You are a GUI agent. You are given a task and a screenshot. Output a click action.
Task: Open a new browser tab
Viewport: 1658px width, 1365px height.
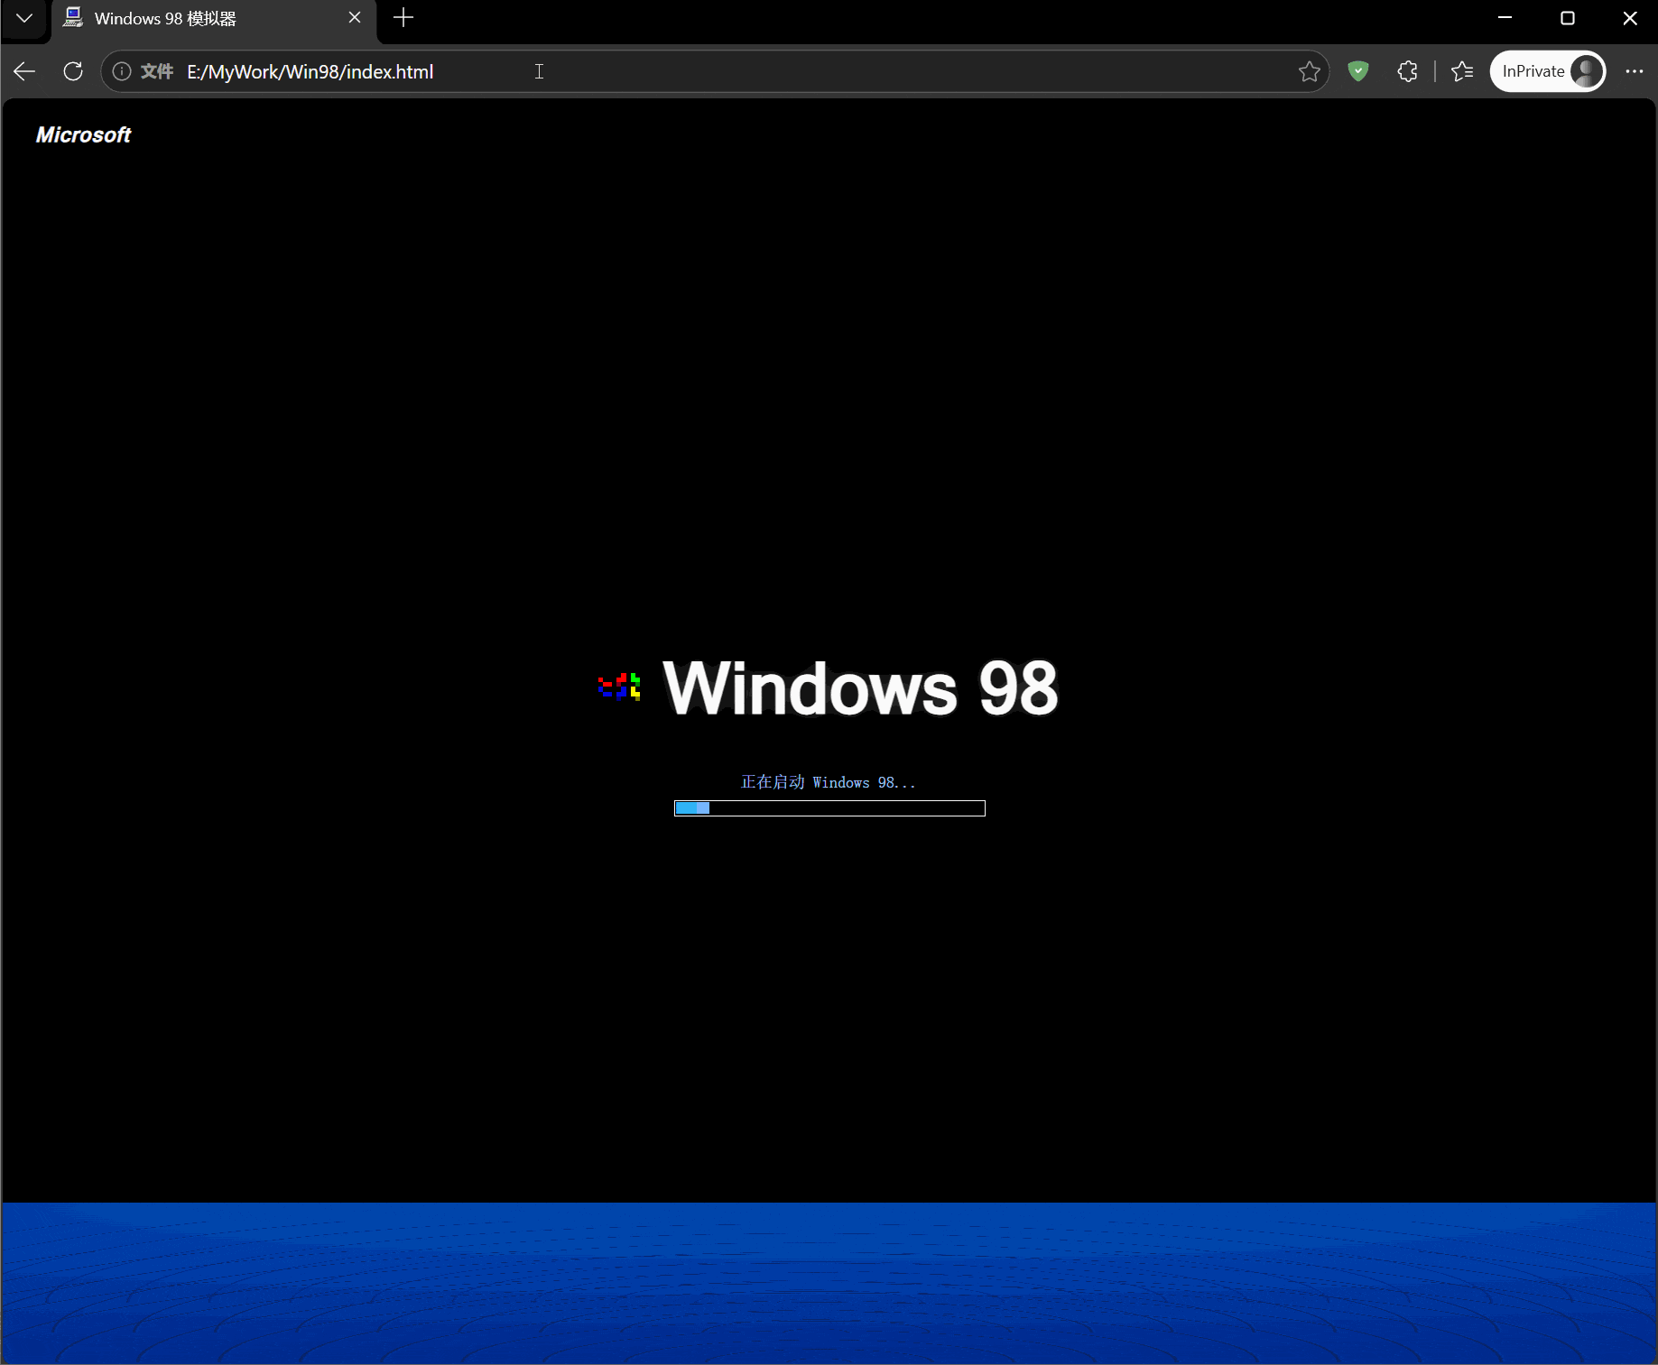(403, 18)
